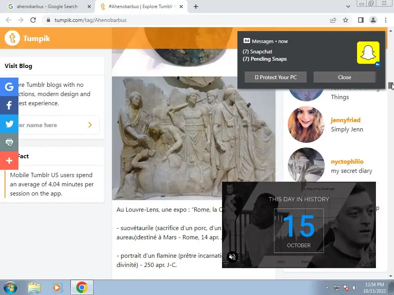
Task: Share via the Facebook sidebar icon
Action: tap(9, 105)
